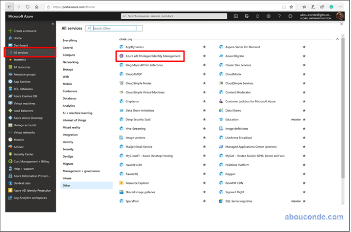Click the Azure Active Directory sidebar icon

pos(10,118)
